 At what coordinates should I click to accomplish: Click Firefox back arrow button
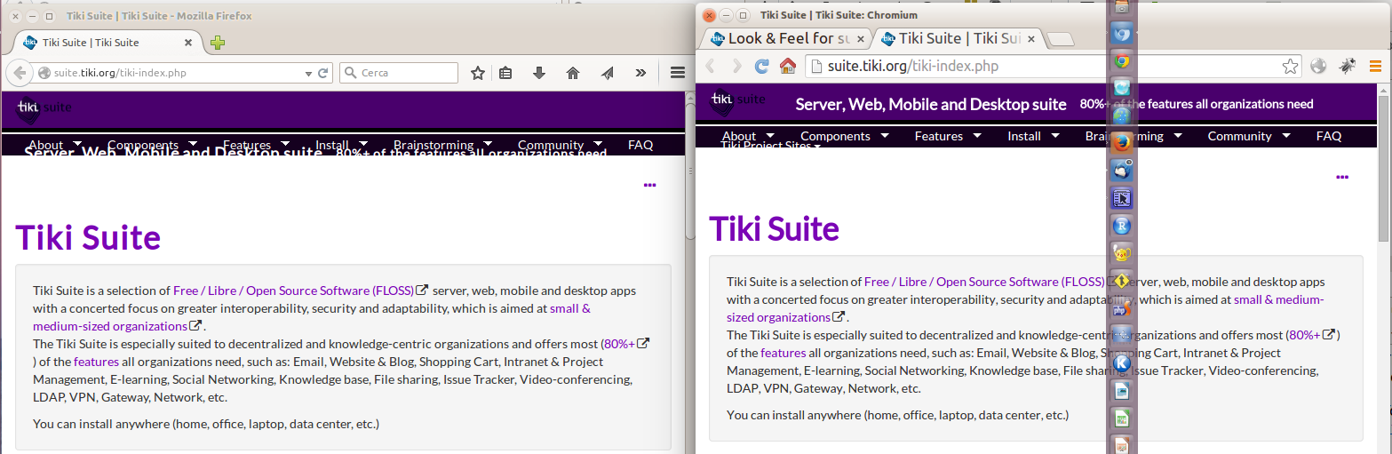(x=19, y=73)
